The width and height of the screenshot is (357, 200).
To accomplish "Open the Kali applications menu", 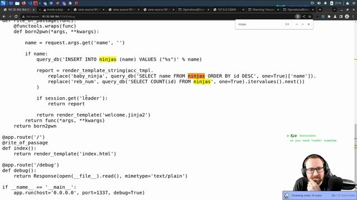I will [x=3, y=3].
